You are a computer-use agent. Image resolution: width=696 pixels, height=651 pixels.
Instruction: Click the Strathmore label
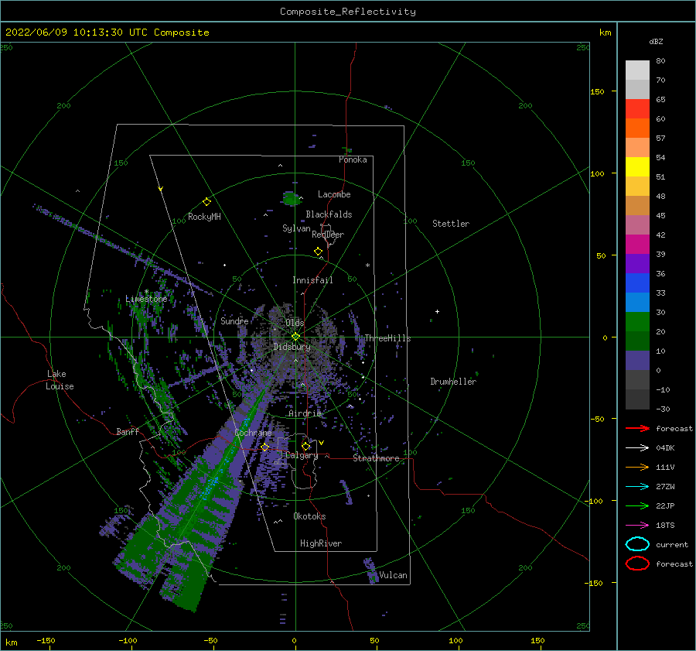[376, 458]
